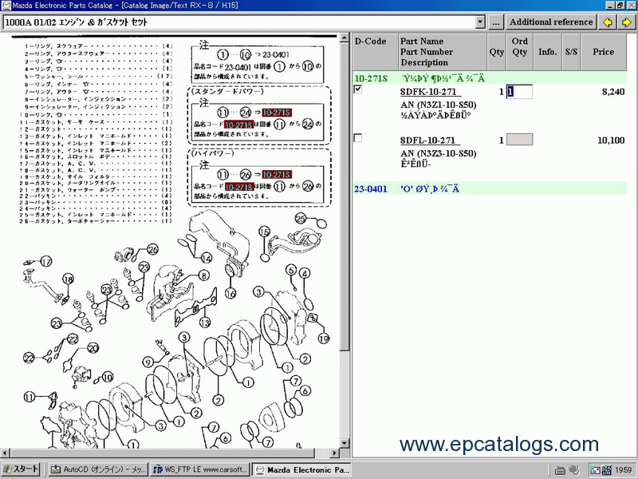Open the 1000A 01/02 section combo box
The width and height of the screenshot is (638, 479).
pos(239,22)
